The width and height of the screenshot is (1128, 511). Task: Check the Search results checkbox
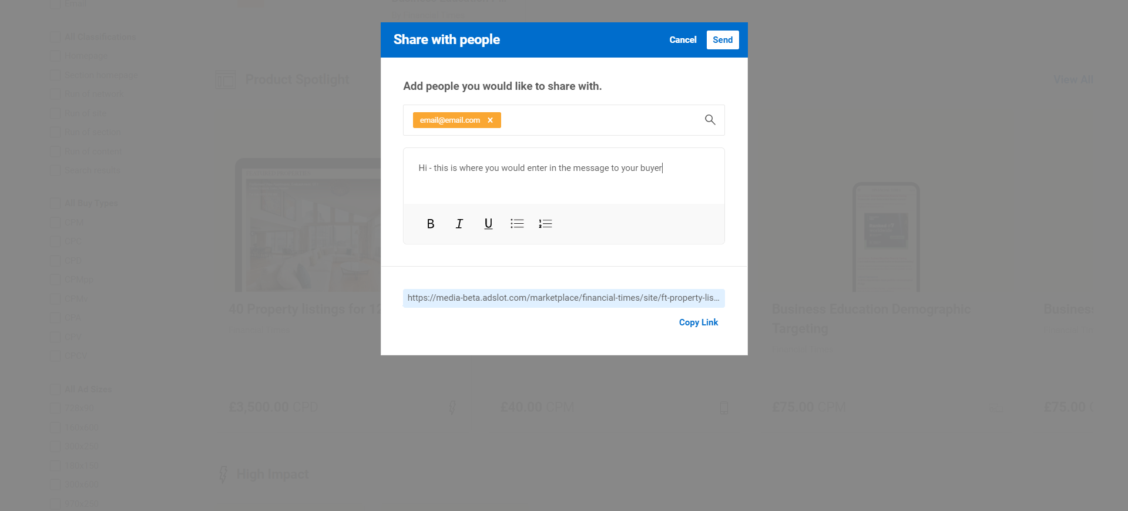(56, 170)
